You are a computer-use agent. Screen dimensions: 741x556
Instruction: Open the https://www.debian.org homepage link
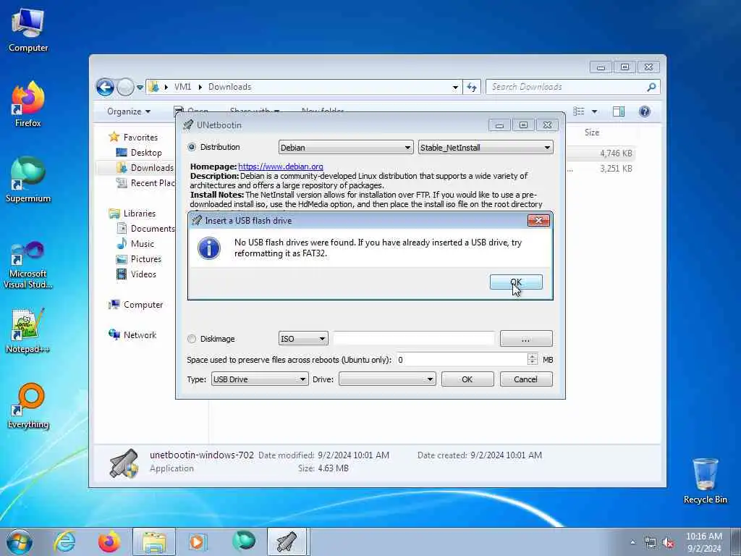pyautogui.click(x=281, y=167)
